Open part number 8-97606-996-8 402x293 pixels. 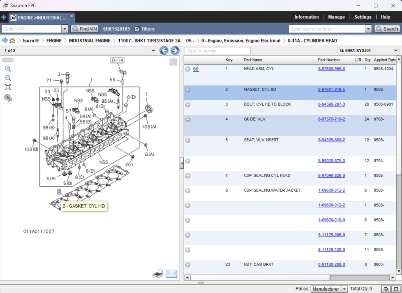click(x=331, y=69)
